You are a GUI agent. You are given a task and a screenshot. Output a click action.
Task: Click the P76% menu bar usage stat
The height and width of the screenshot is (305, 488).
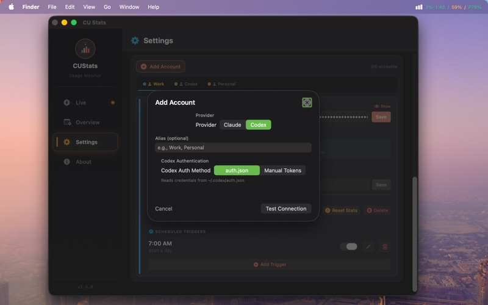tap(475, 7)
